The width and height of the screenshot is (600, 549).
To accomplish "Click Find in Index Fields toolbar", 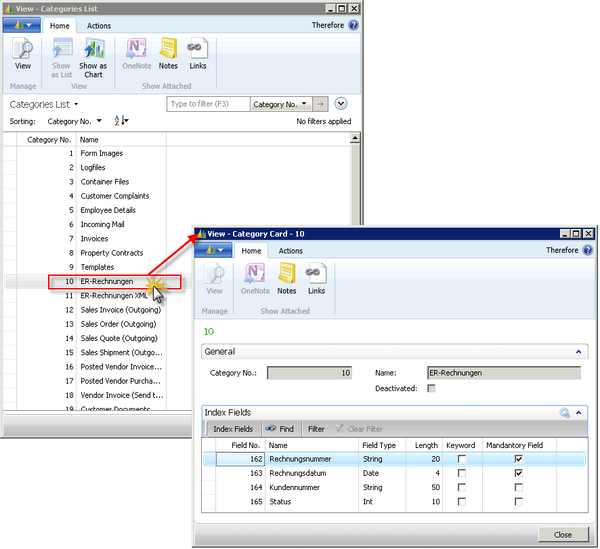I will point(280,429).
